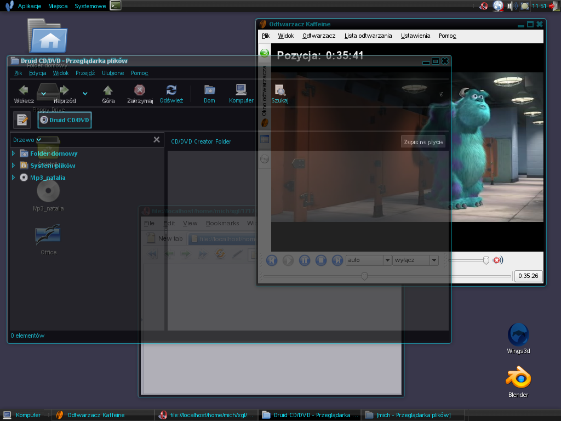Open the wyłącz subtitles dropdown

[x=415, y=260]
